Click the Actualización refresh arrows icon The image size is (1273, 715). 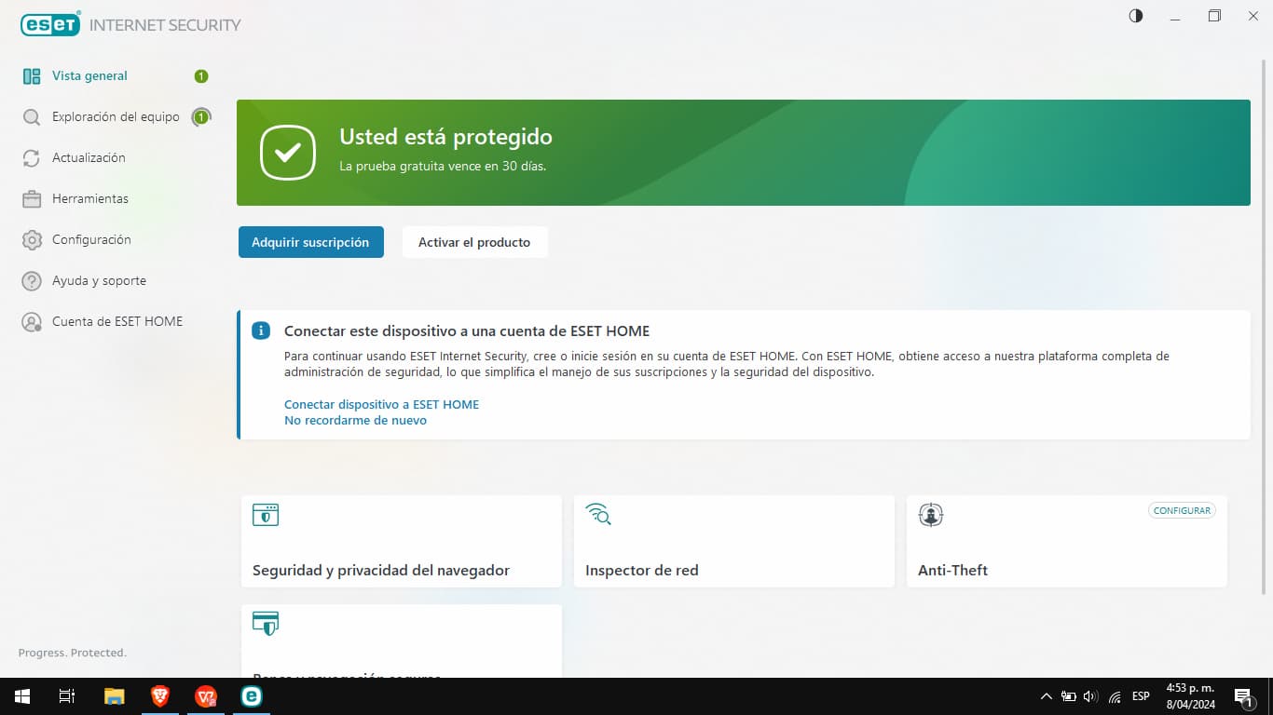coord(32,158)
